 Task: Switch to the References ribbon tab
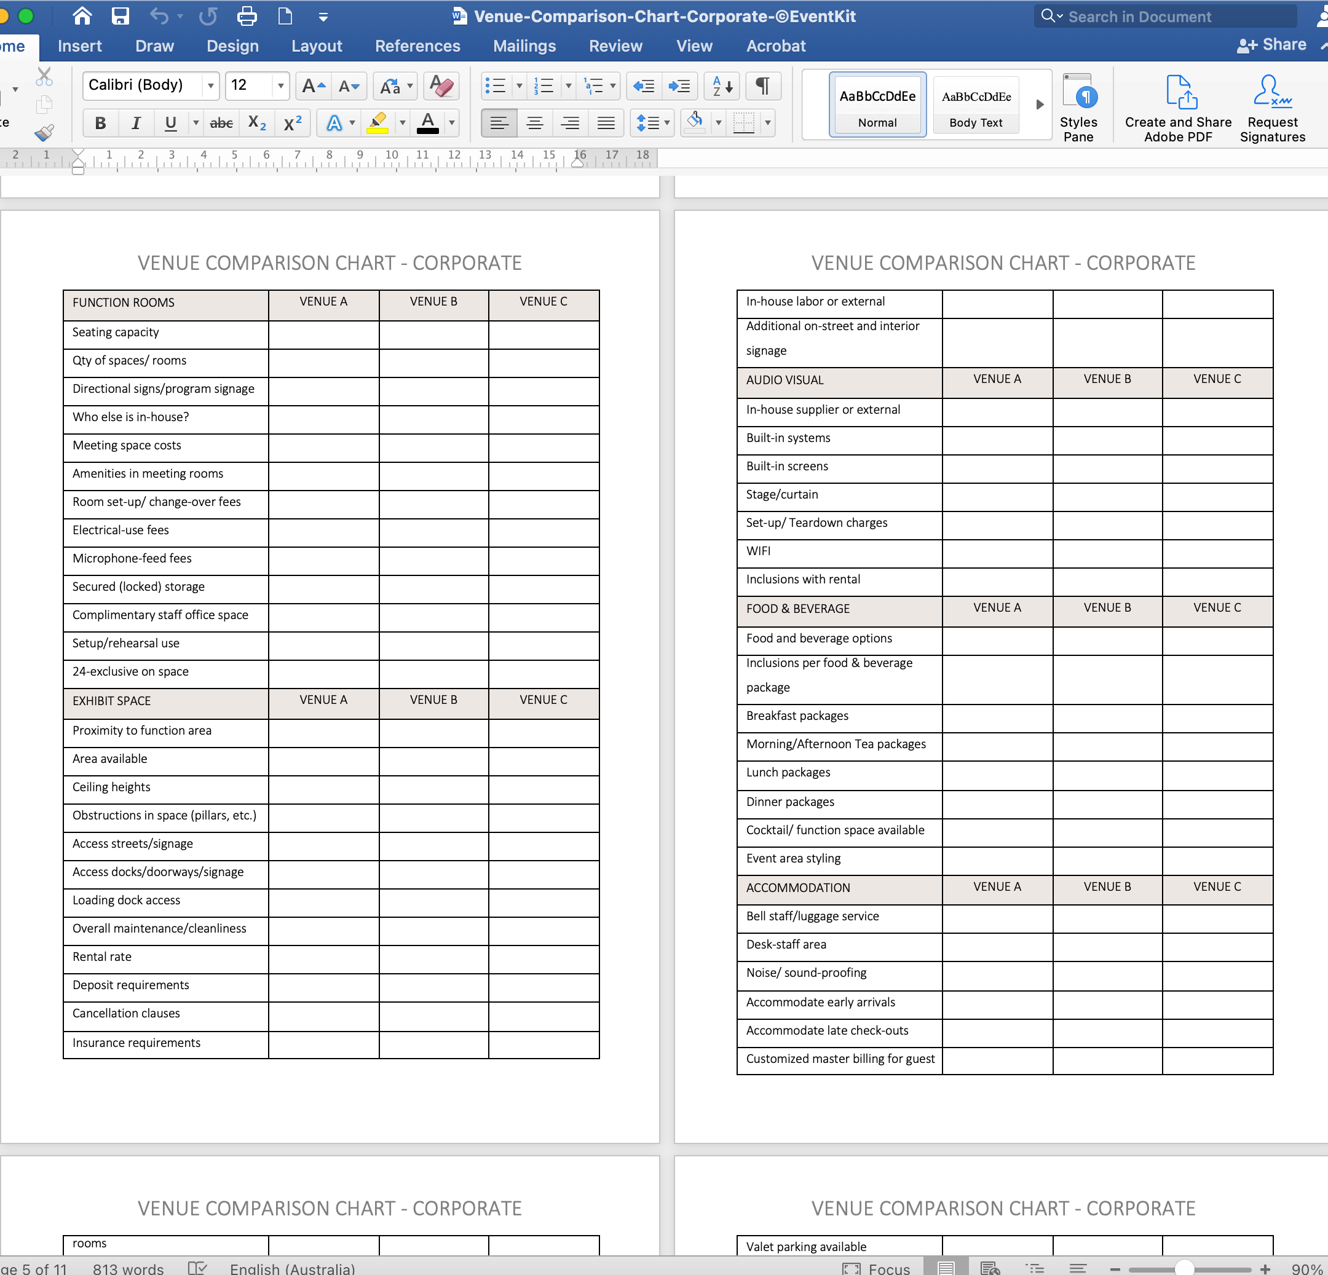point(417,46)
